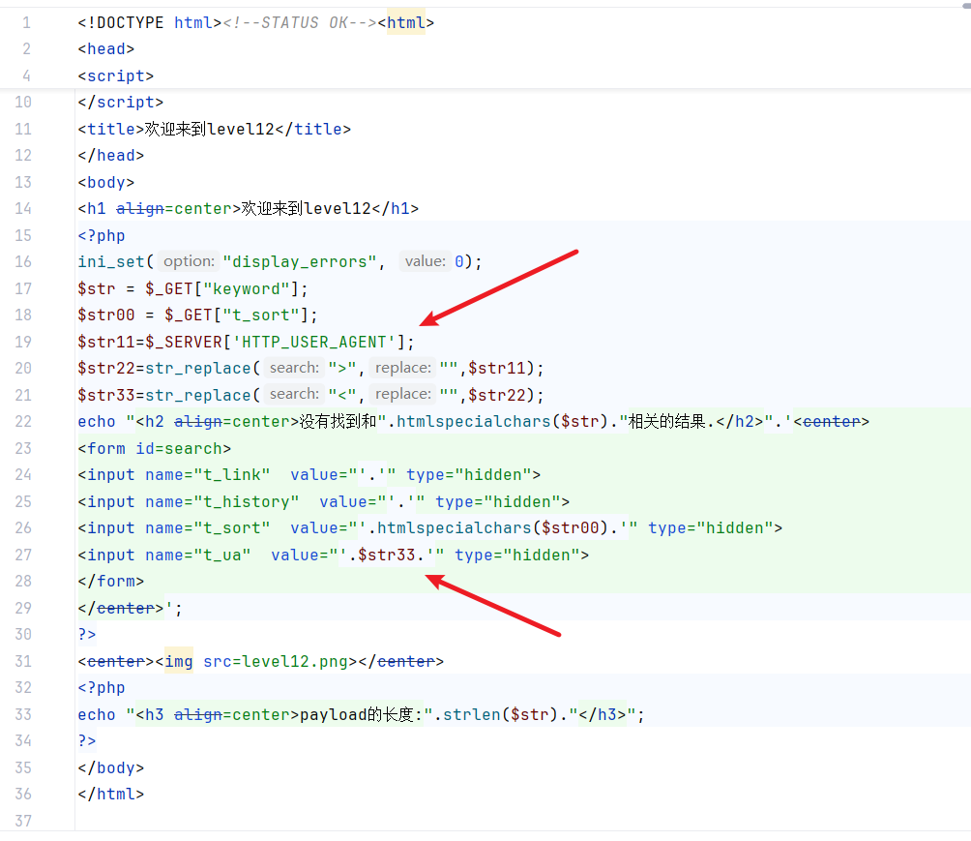Click $str33 variable on line 27
Viewport: 971px width, 841px height.
click(x=386, y=555)
